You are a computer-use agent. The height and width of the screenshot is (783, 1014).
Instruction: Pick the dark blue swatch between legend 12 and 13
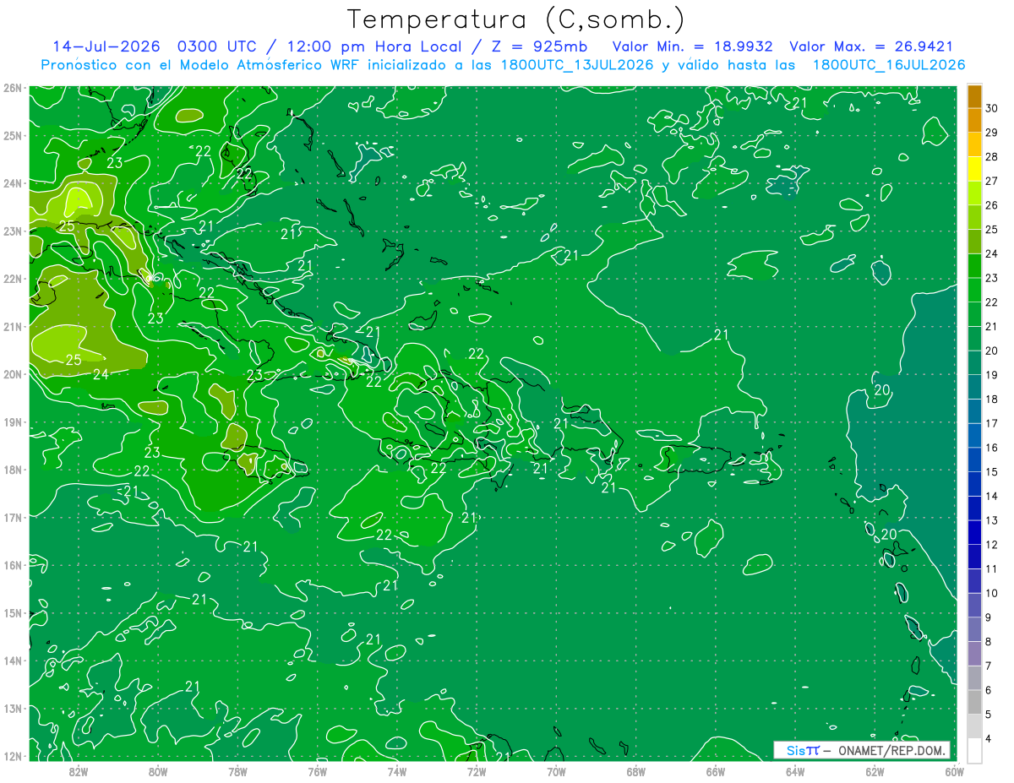(974, 533)
